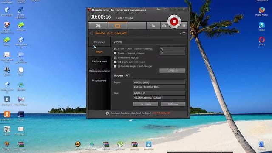Open the capture area dropdown arrow
The width and height of the screenshot is (272, 153).
pyautogui.click(x=181, y=33)
